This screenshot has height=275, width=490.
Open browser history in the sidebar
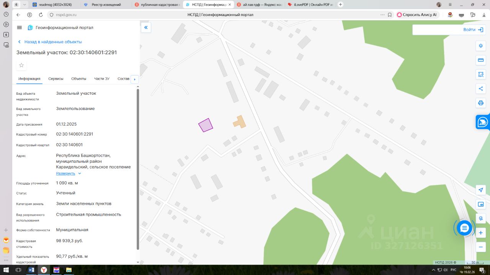pyautogui.click(x=6, y=14)
